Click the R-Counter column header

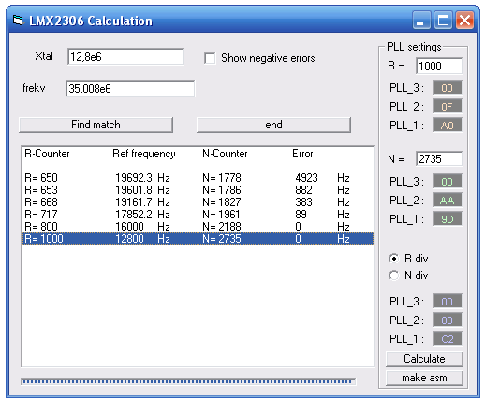point(47,154)
